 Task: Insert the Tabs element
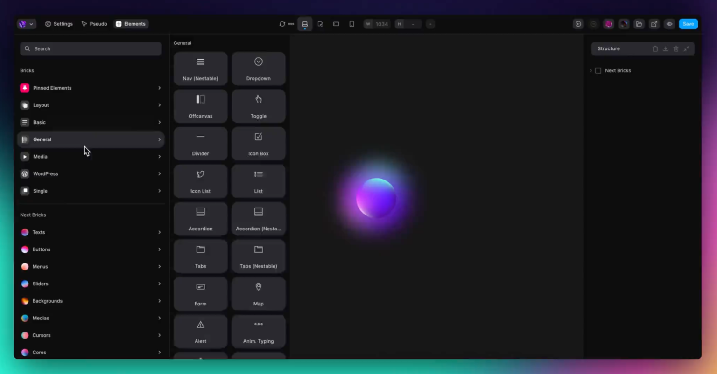click(x=200, y=256)
